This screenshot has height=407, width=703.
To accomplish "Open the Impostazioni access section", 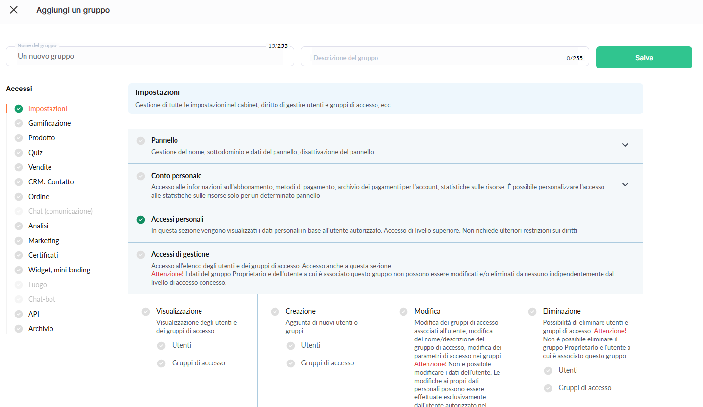I will (x=48, y=109).
